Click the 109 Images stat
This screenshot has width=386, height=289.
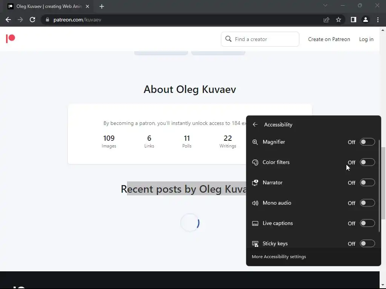click(x=109, y=141)
